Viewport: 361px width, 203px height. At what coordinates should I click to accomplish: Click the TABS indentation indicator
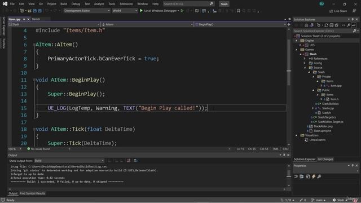coord(275,149)
